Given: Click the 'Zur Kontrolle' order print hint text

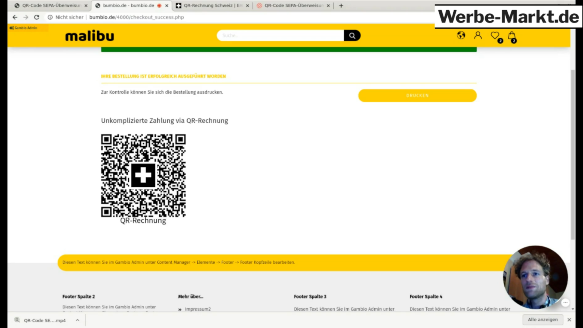Looking at the screenshot, I should 162,92.
